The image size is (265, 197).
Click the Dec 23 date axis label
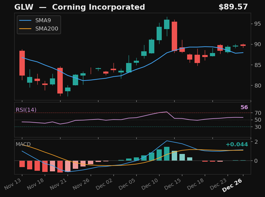click(219, 184)
